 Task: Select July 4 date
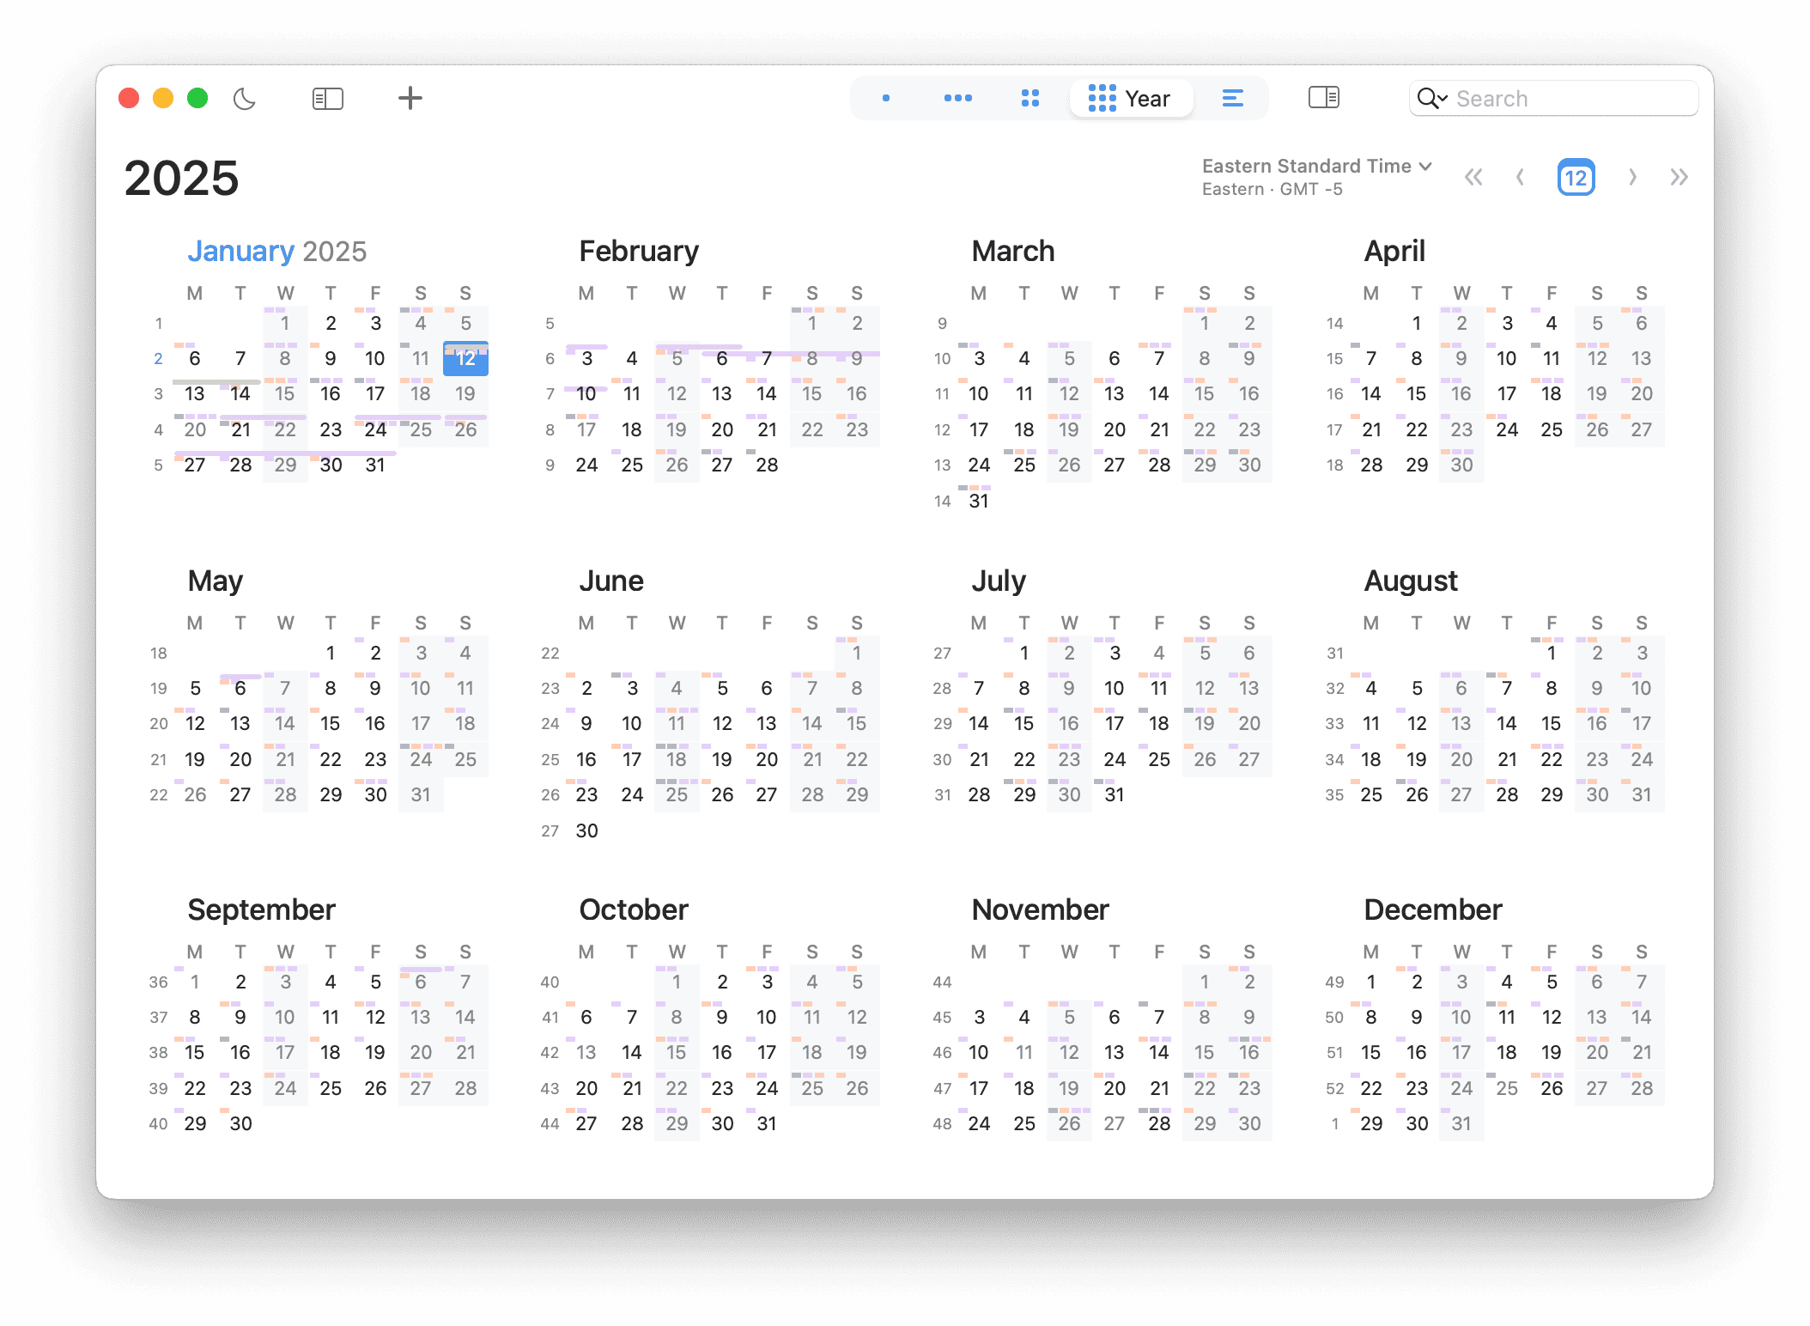[x=1159, y=653]
